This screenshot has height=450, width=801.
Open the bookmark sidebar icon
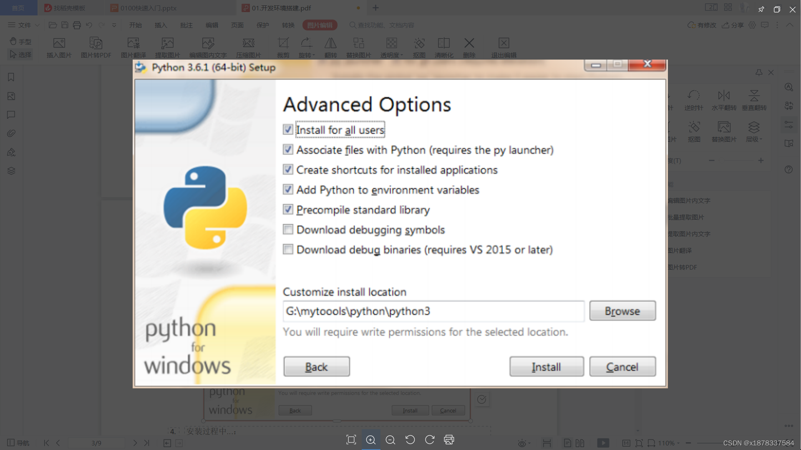tap(11, 77)
